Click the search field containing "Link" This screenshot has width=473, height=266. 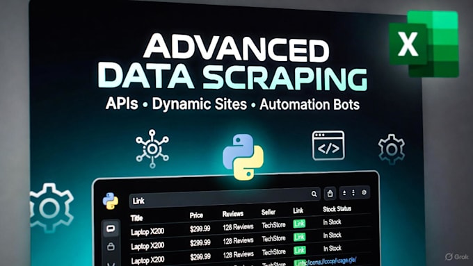tap(225, 198)
